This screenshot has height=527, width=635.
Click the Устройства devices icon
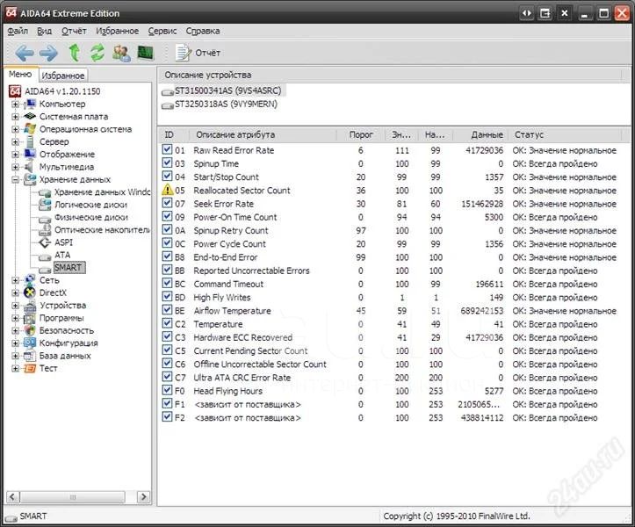click(x=30, y=306)
